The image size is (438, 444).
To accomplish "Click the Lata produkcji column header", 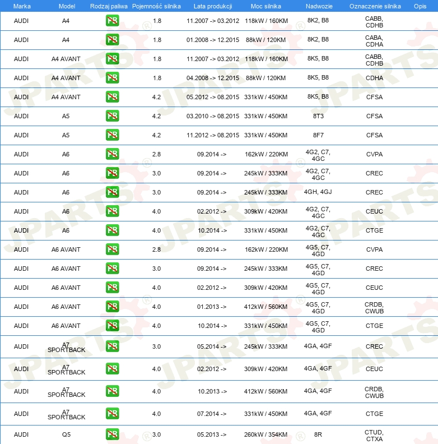I will click(x=212, y=6).
